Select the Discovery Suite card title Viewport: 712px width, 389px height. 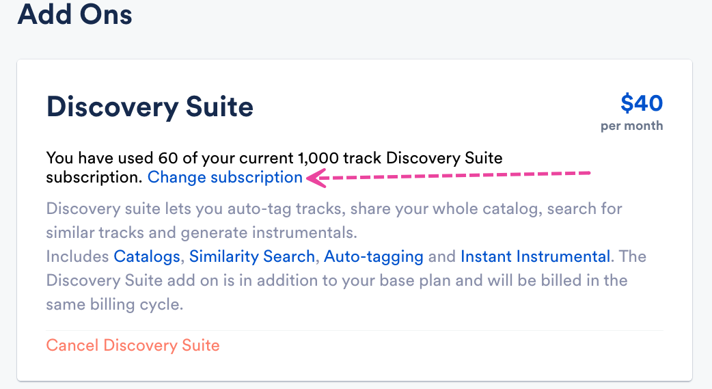pos(150,107)
